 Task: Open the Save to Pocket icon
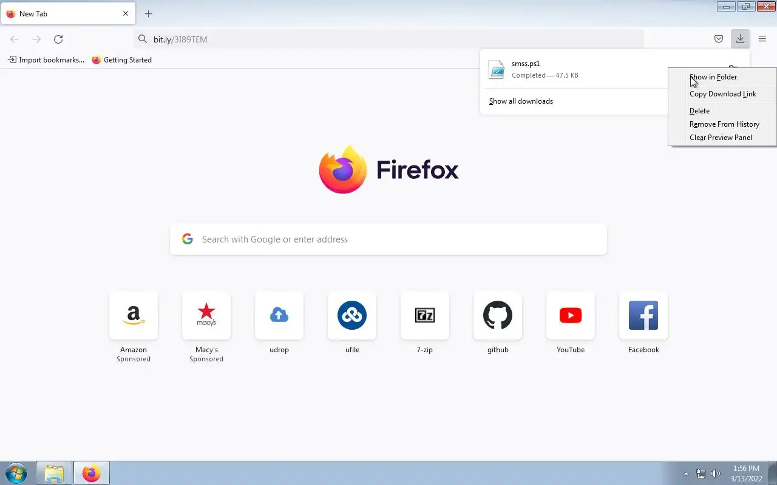click(x=718, y=39)
